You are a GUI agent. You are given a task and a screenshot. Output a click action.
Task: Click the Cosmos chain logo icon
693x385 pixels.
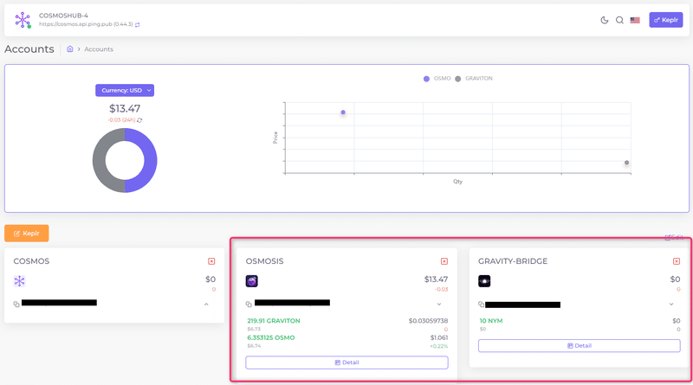19,281
